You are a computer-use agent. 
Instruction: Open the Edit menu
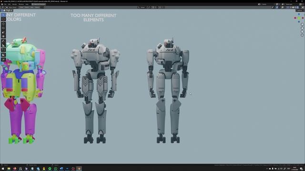click(x=9, y=4)
